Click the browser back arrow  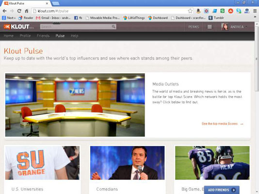5,11
